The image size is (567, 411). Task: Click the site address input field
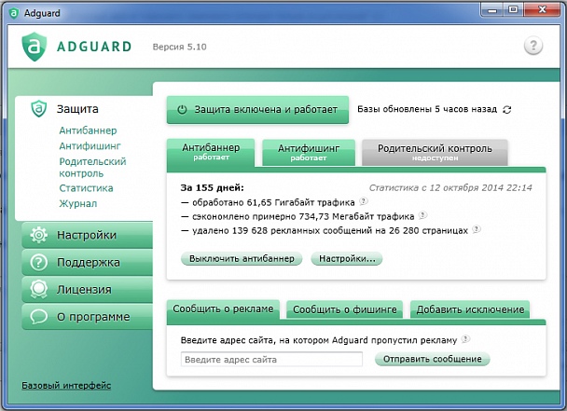[x=271, y=360]
